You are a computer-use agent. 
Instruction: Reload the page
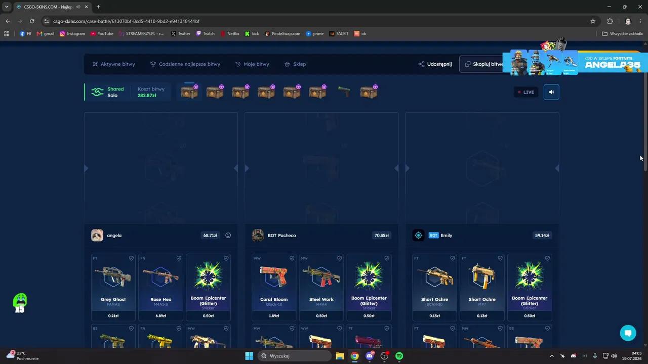coord(32,21)
